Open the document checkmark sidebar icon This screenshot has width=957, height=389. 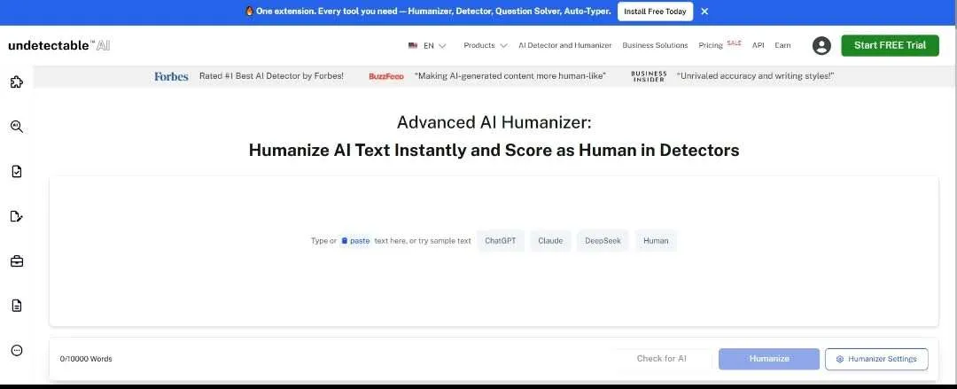point(17,172)
